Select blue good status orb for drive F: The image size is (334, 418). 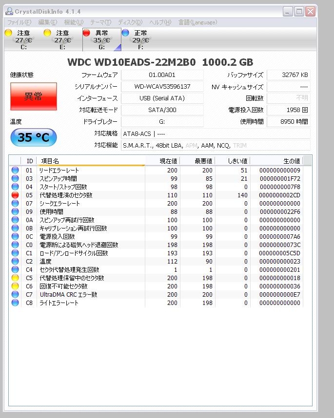click(x=125, y=33)
